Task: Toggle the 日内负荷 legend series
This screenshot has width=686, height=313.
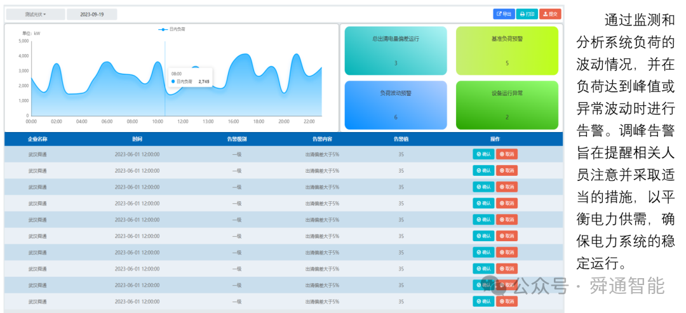Action: (171, 29)
